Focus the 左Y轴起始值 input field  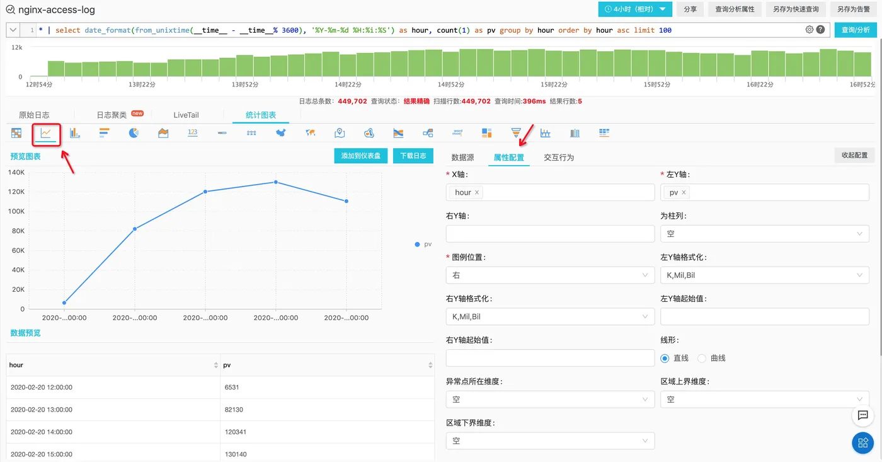(764, 316)
